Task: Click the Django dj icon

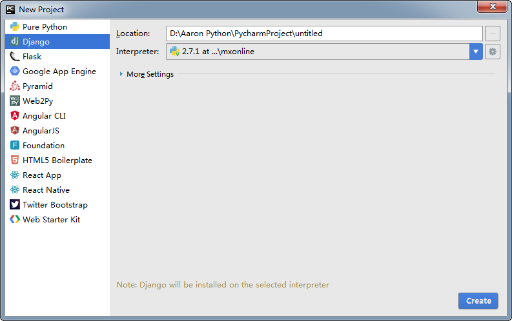Action: coord(15,41)
